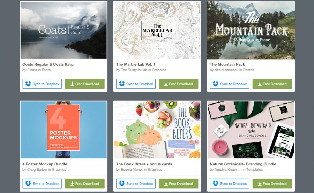Free Download 4 Poster Mockup Bundle

tap(85, 183)
